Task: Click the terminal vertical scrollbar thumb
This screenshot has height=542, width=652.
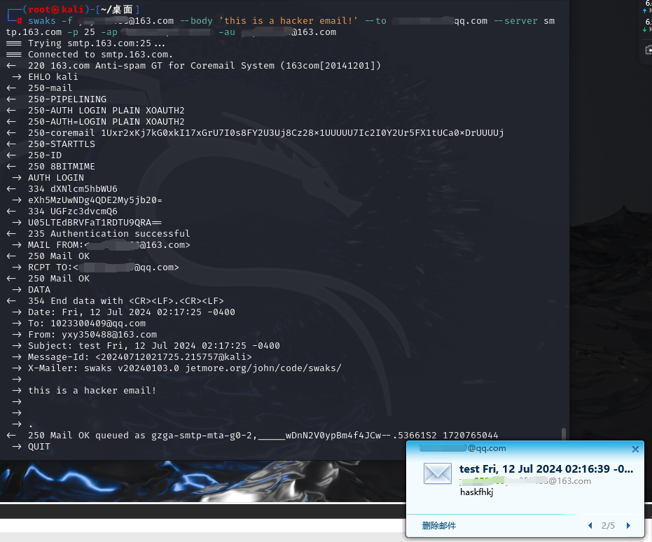Action: click(x=563, y=436)
